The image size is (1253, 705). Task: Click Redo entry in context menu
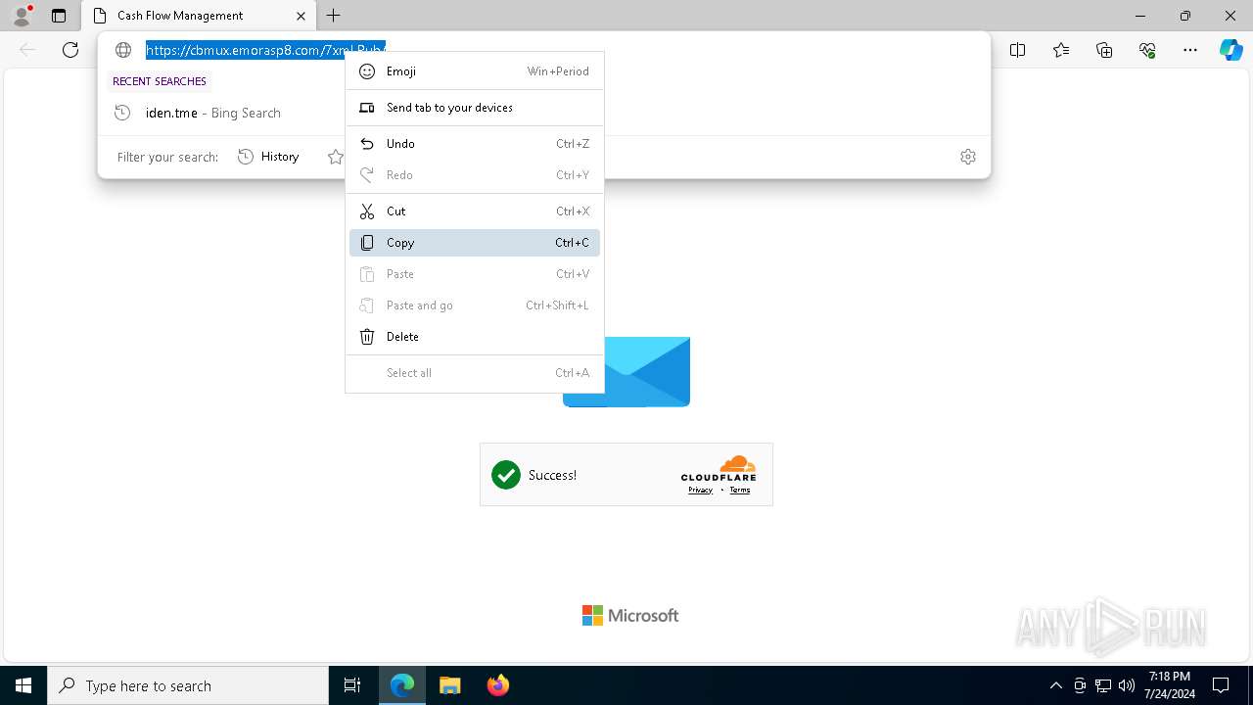coord(475,175)
